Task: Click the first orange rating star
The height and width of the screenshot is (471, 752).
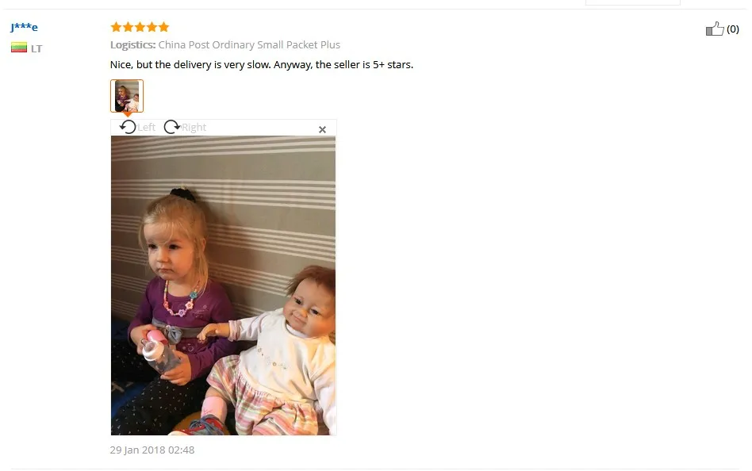Action: (116, 27)
